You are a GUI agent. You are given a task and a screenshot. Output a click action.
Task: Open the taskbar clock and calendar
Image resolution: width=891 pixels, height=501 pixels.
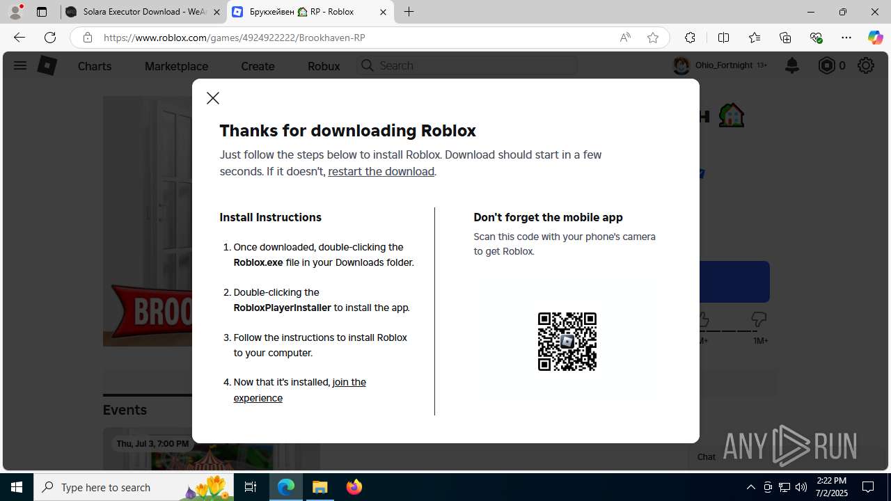(x=832, y=487)
